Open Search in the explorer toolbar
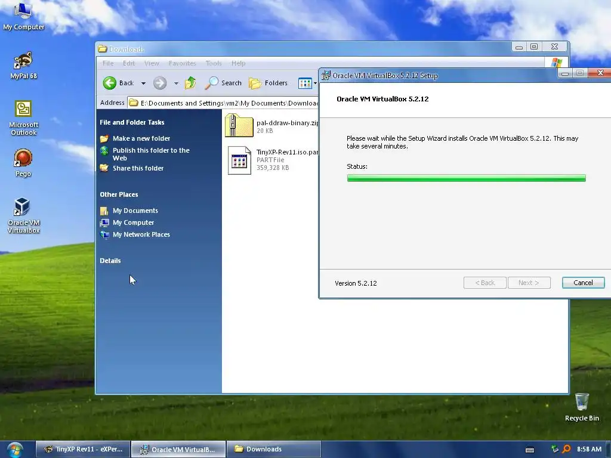611x458 pixels. pyautogui.click(x=223, y=83)
